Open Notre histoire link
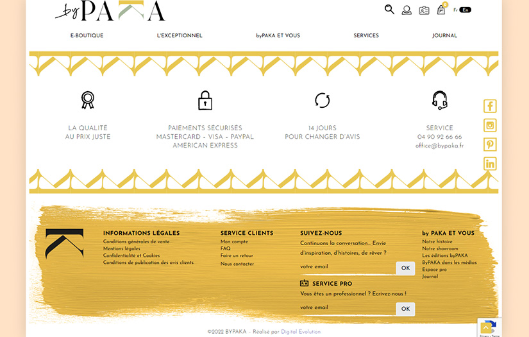Screen dimensions: 529x337 437,241
